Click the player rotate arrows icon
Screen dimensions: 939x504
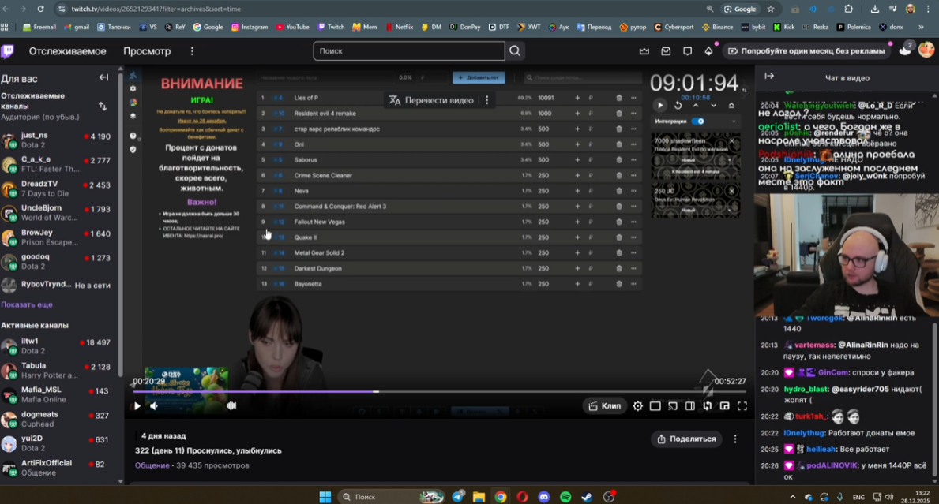(x=708, y=406)
